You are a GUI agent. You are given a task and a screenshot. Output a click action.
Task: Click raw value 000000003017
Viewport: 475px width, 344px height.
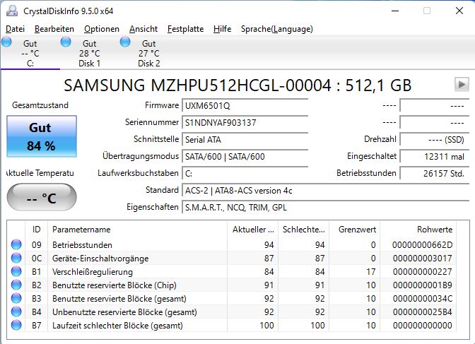422,259
